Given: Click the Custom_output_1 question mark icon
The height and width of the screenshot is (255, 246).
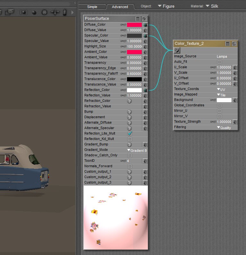Looking at the screenshot, I should point(129,172).
